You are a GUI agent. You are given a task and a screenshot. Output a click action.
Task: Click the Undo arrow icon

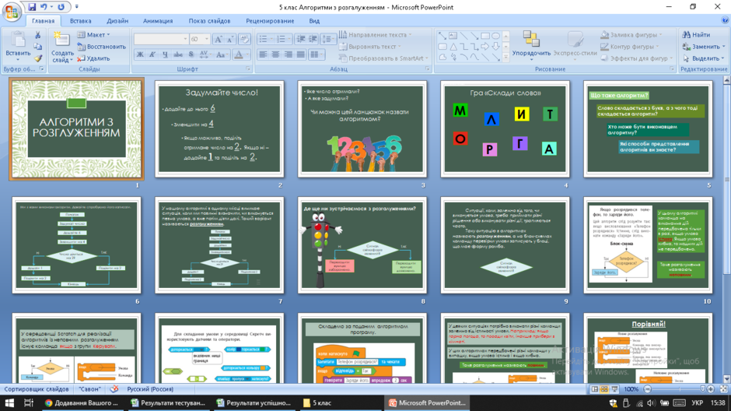[44, 7]
